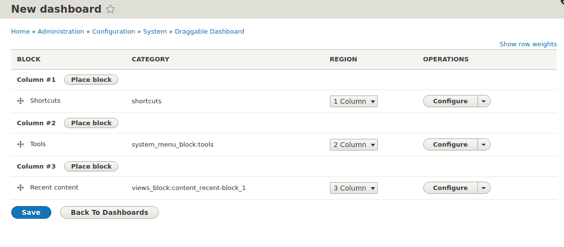Open Draggable Dashboard breadcrumb link

pyautogui.click(x=209, y=31)
